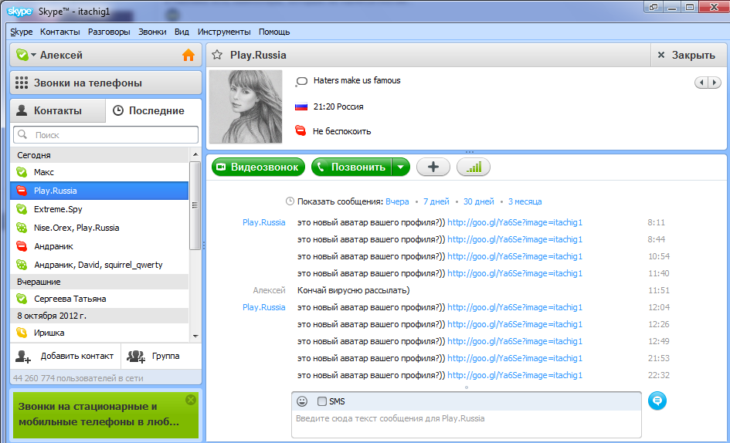Star Play.Russia as a favorite contact
Screen dimensions: 730x443
click(217, 55)
